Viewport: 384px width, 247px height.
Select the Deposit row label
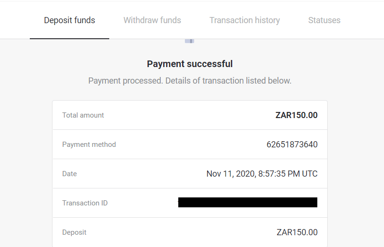pyautogui.click(x=74, y=232)
